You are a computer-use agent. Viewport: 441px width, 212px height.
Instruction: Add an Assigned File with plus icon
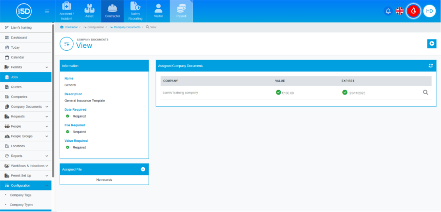(143, 169)
